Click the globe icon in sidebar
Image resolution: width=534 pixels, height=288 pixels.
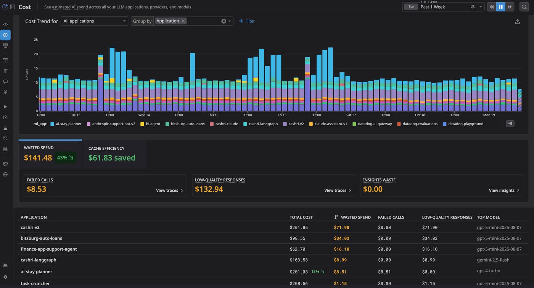tap(5, 175)
